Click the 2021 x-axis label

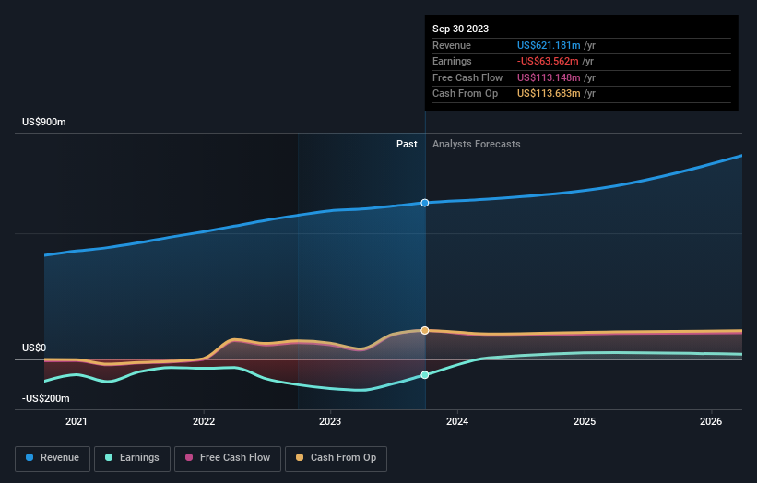point(77,421)
